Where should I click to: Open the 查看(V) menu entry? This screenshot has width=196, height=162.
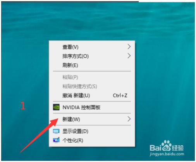[92, 47]
